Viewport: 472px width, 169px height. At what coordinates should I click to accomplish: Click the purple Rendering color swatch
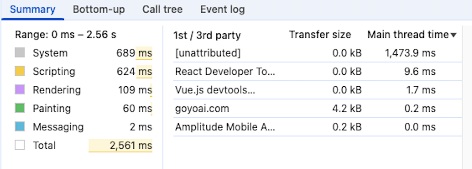(x=20, y=90)
